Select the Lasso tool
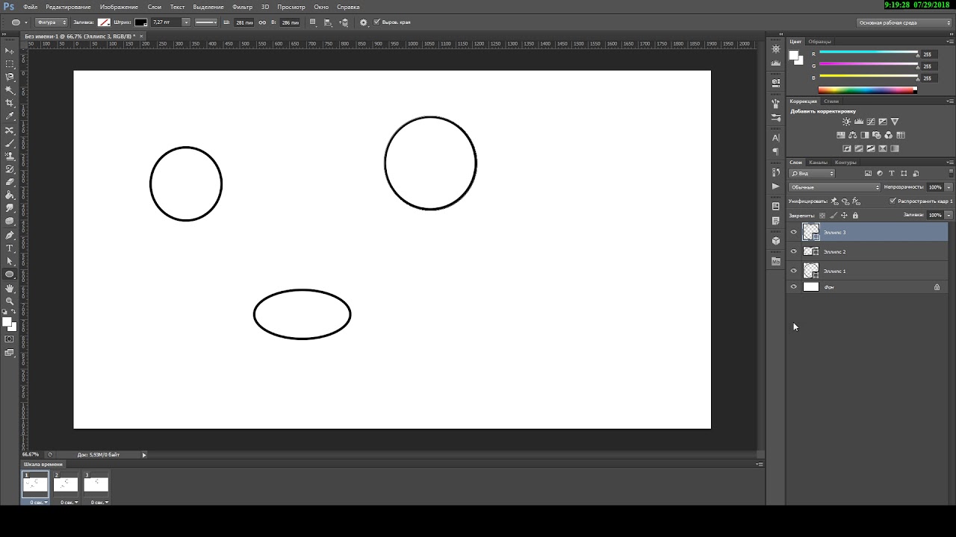956x537 pixels. click(10, 77)
